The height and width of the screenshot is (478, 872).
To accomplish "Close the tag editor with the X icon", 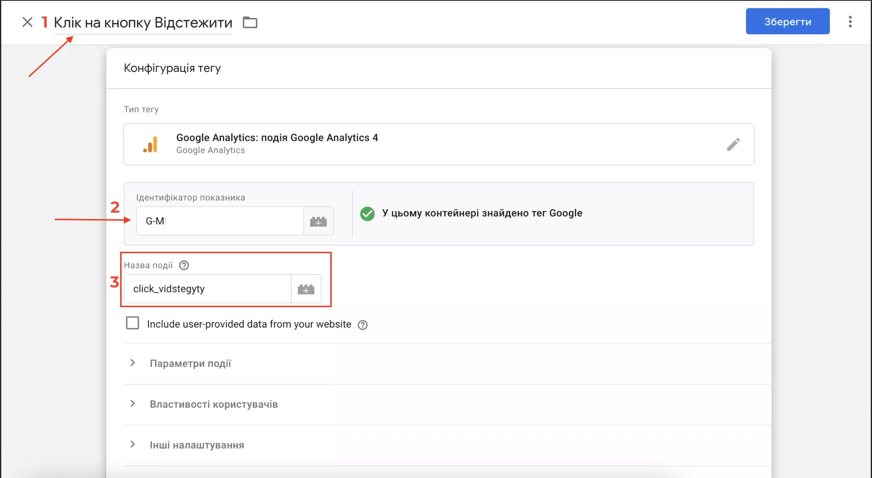I will pyautogui.click(x=27, y=22).
